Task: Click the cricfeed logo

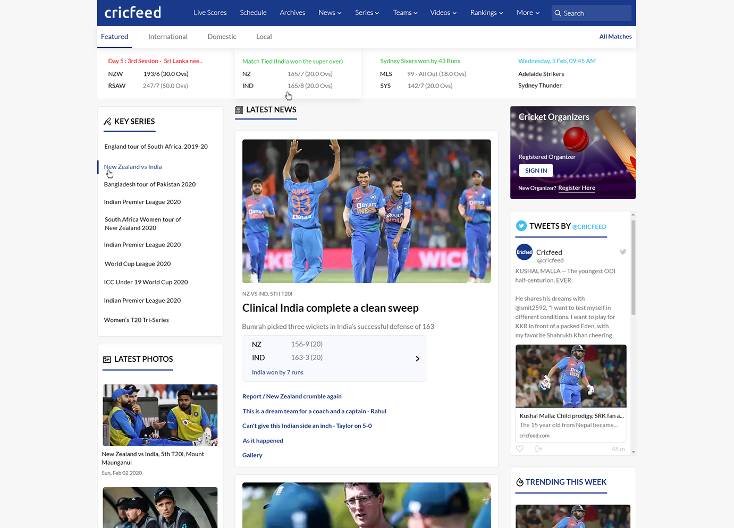Action: click(132, 12)
